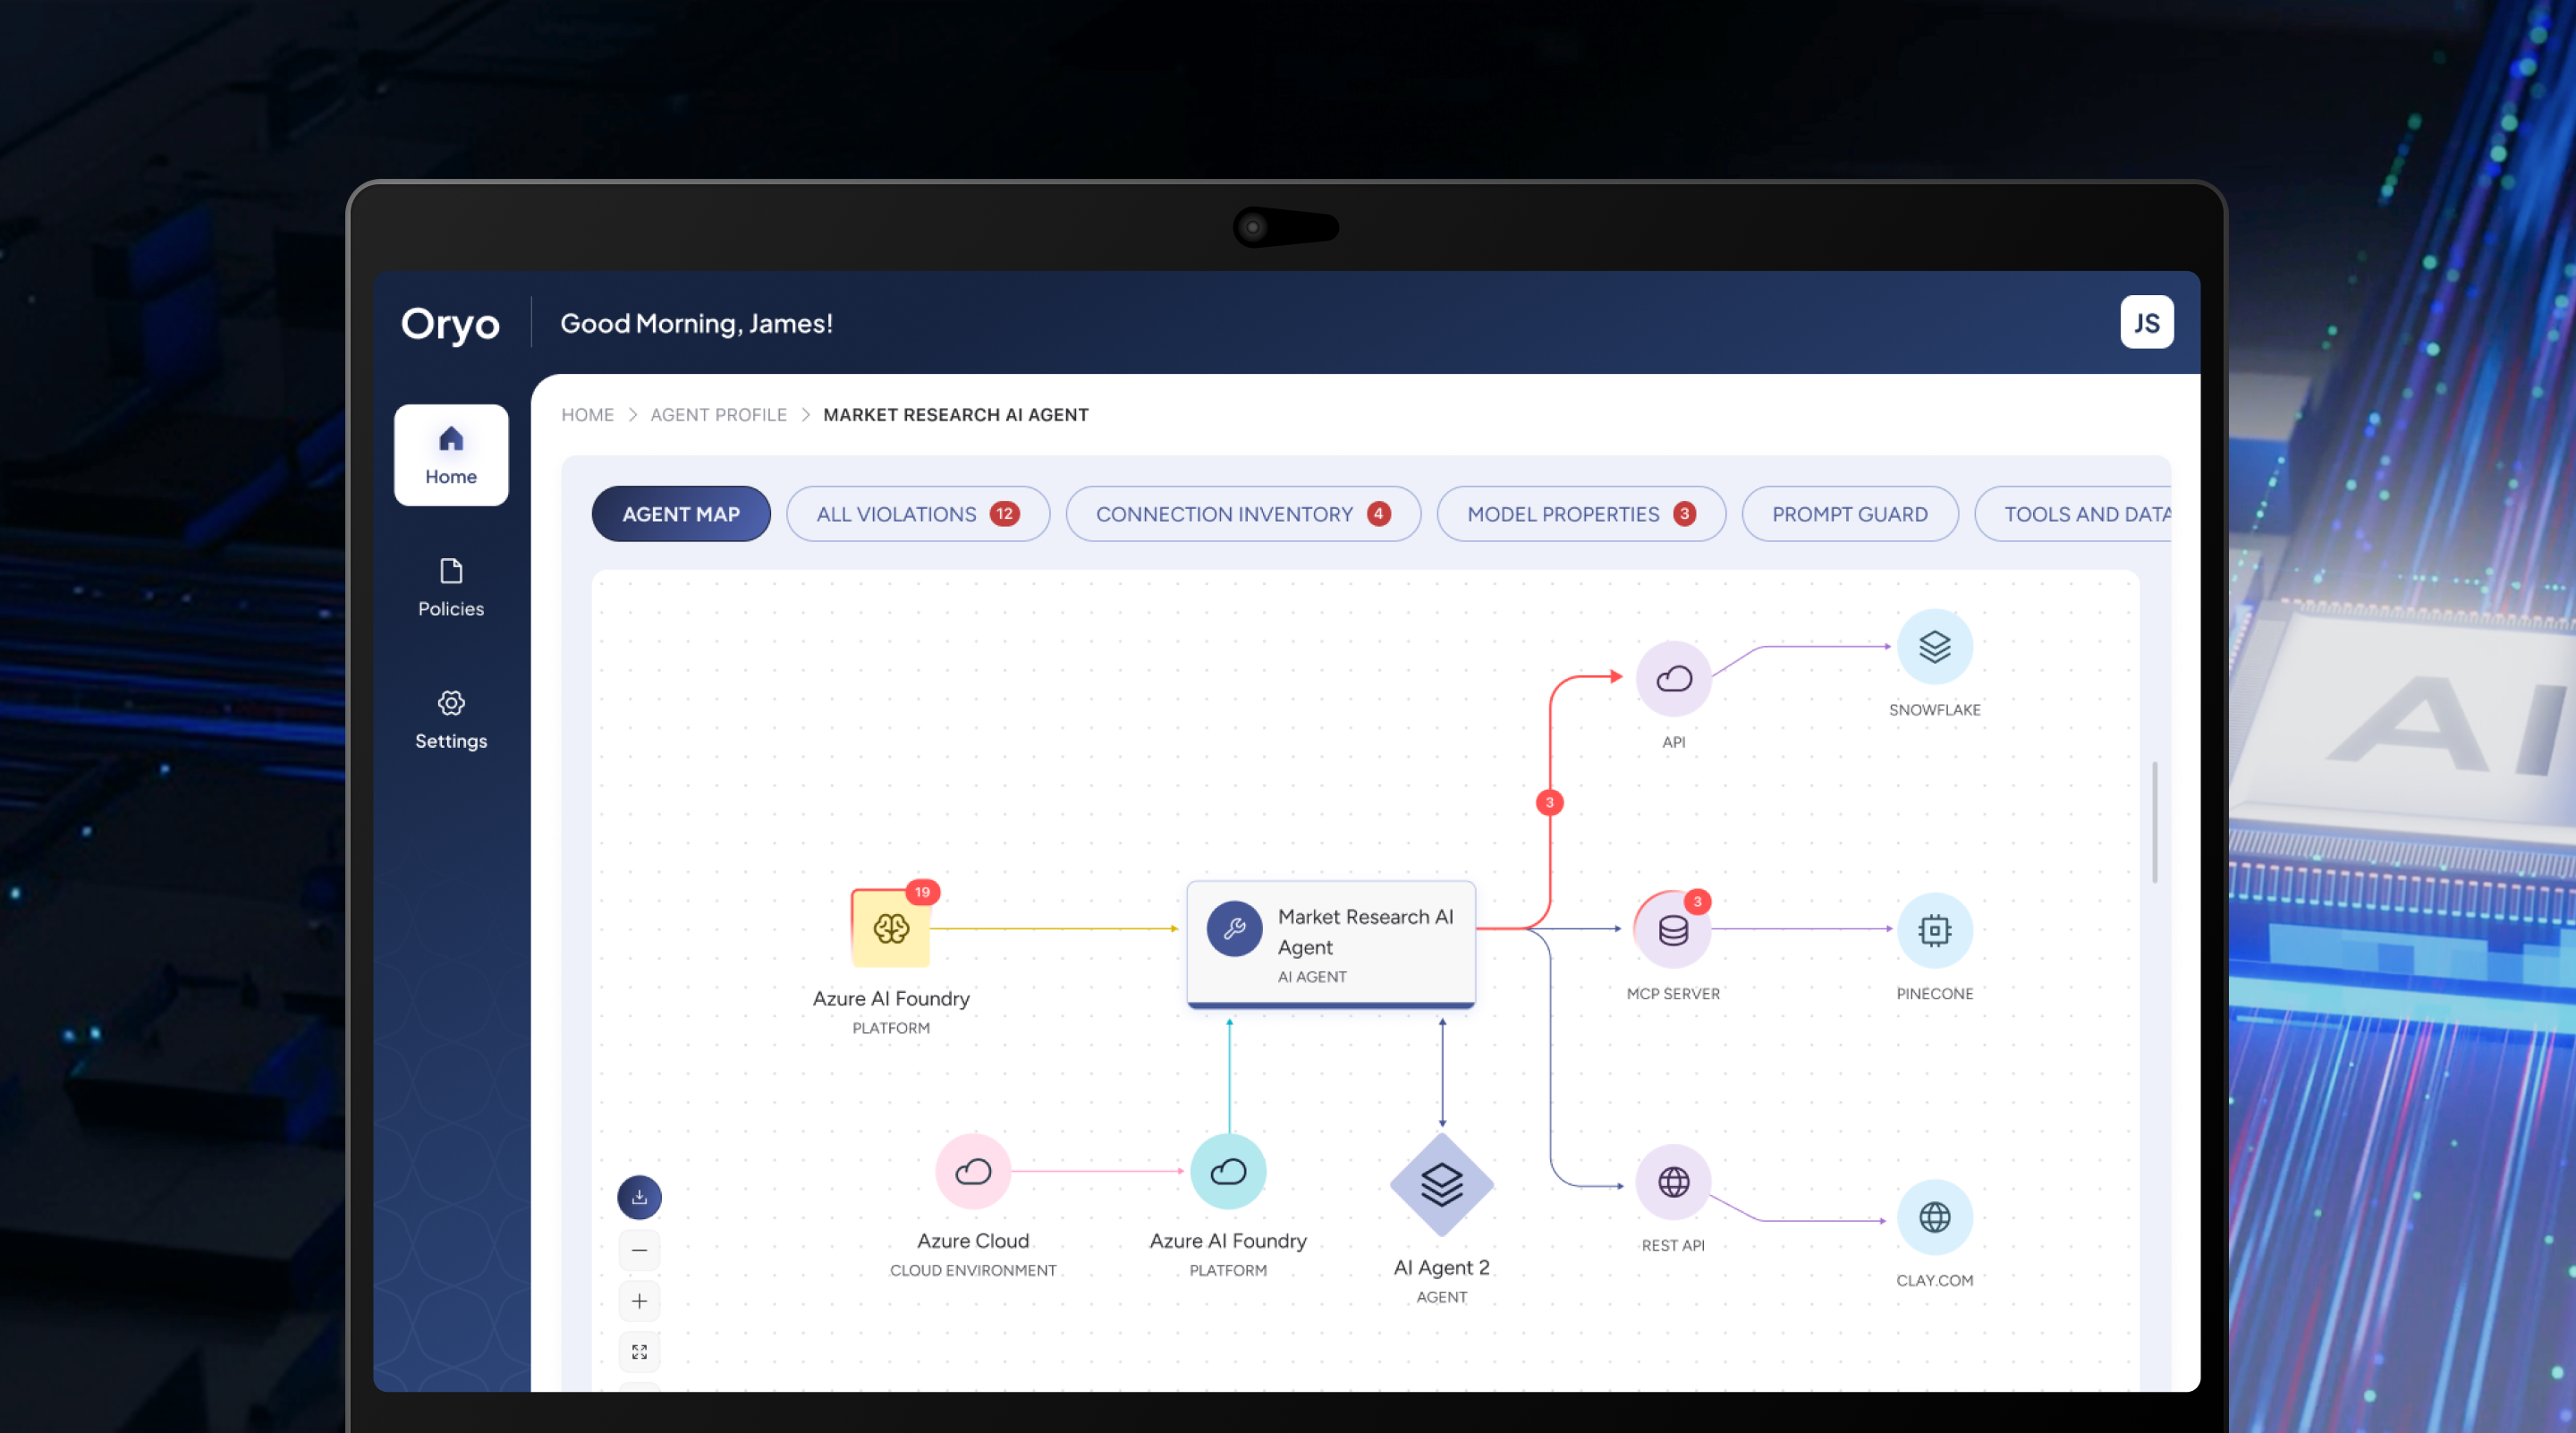Open the Connection Inventory tab
Viewport: 2576px width, 1433px height.
click(x=1243, y=514)
